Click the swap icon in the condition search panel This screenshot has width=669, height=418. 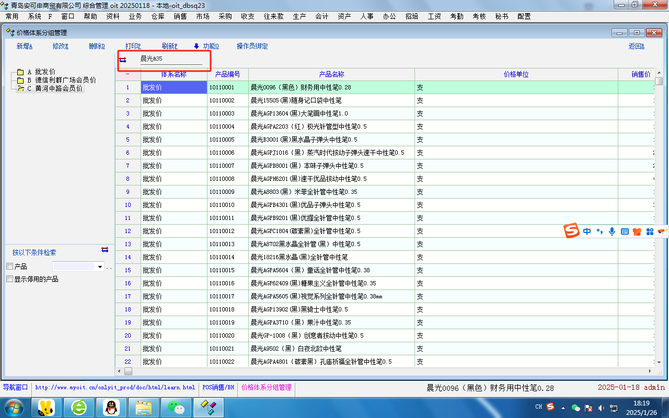[x=105, y=250]
